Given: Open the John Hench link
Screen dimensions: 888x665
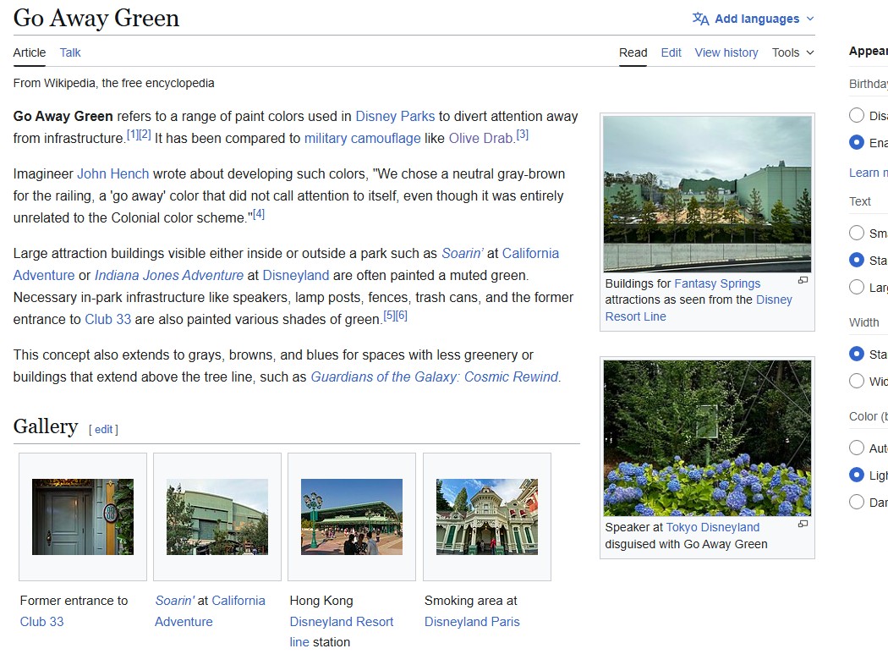Looking at the screenshot, I should (x=112, y=174).
